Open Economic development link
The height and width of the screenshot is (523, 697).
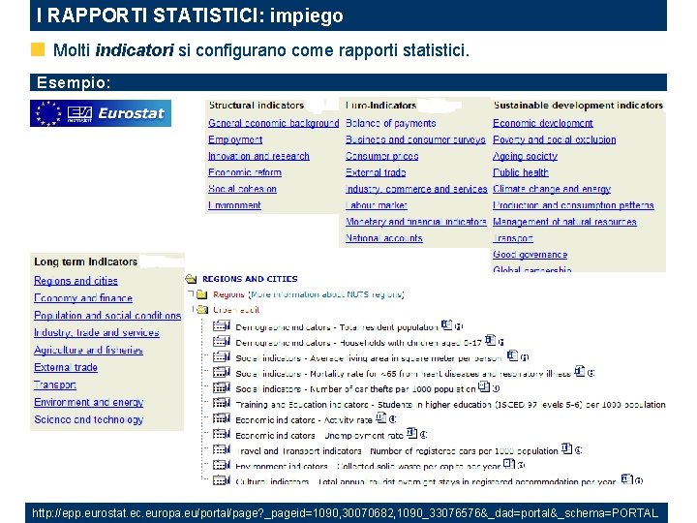pos(543,123)
